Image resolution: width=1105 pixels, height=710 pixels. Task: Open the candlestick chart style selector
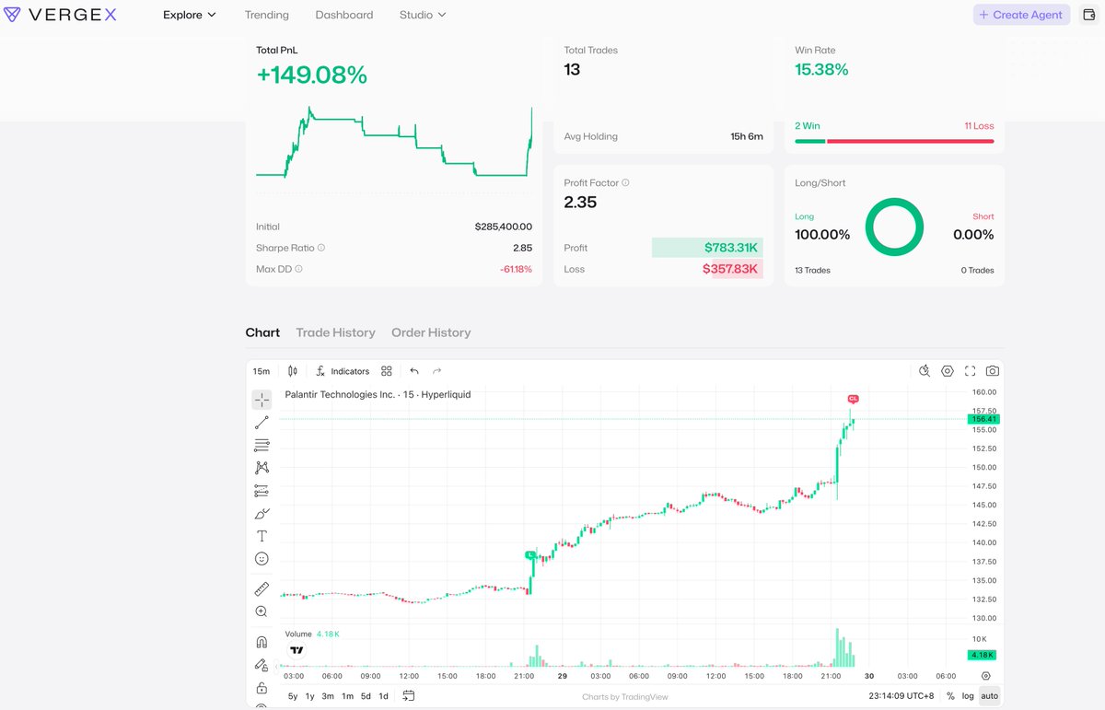pos(293,371)
